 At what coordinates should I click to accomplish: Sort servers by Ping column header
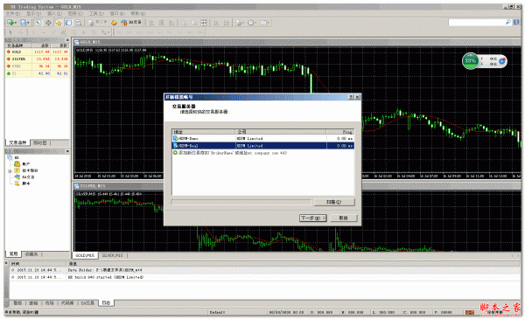339,132
